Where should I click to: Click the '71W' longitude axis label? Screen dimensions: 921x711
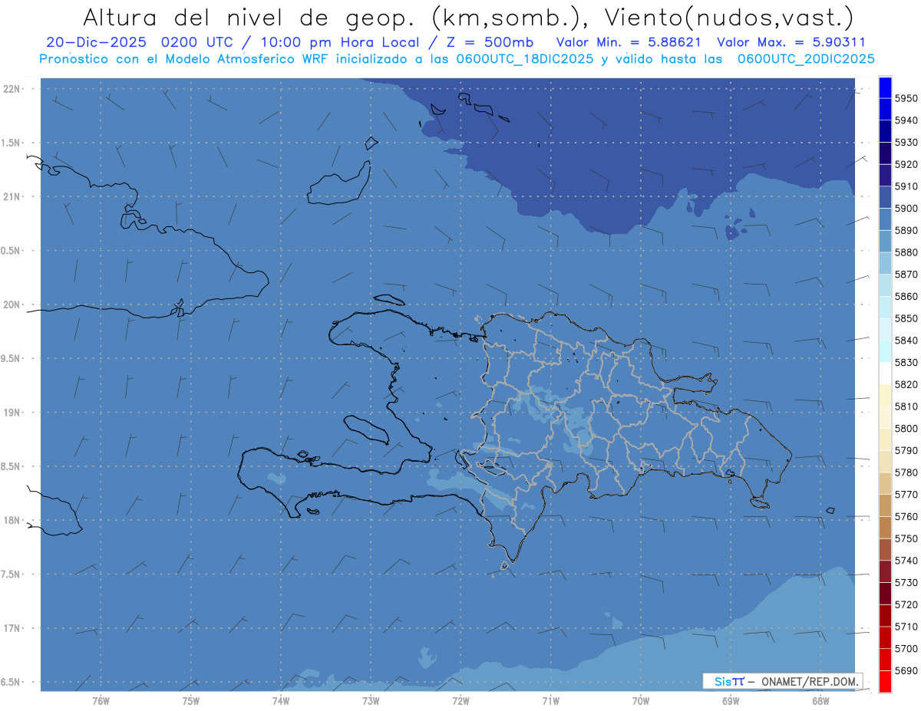tap(550, 701)
